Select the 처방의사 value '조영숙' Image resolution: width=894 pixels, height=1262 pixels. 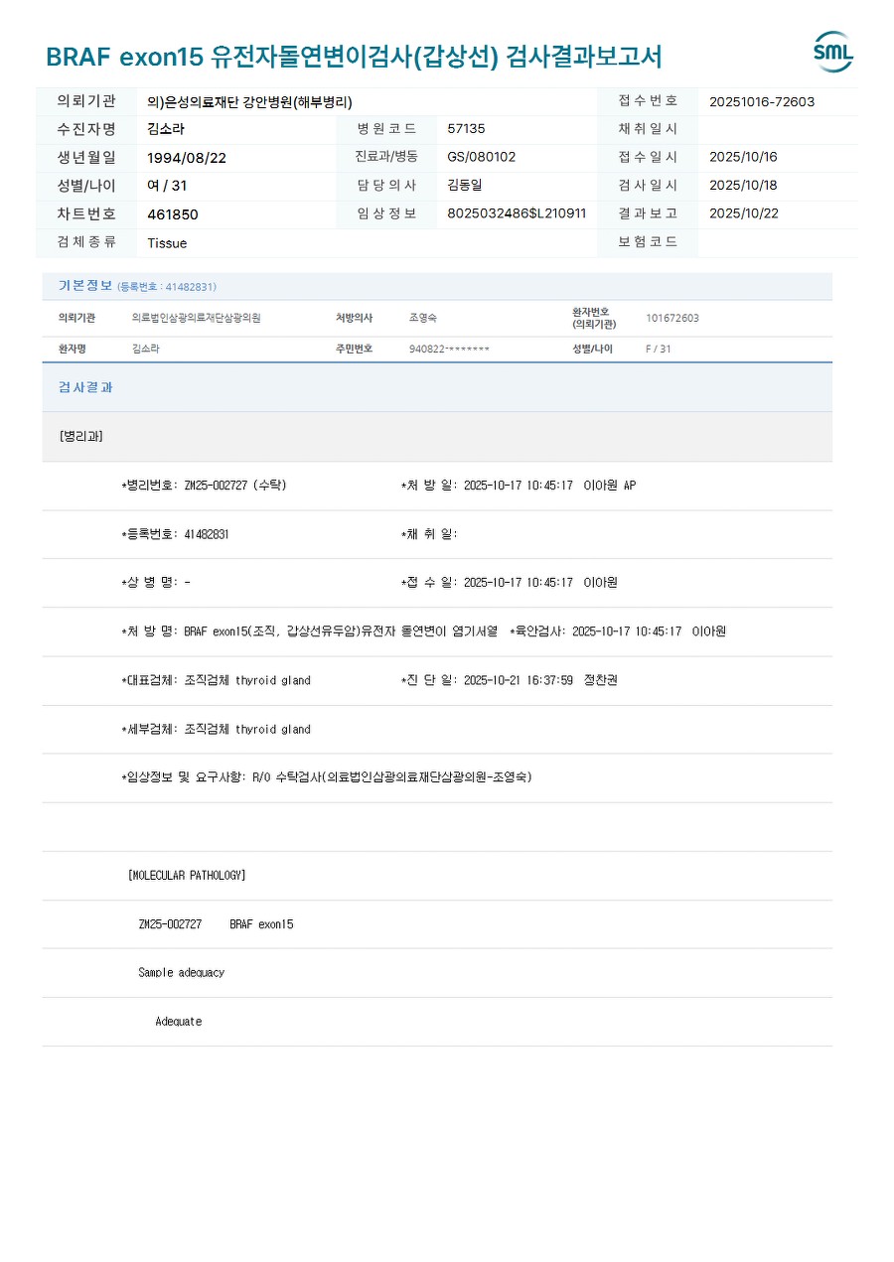click(x=423, y=318)
